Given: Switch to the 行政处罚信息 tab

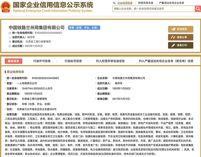Looking at the screenshot, I should pos(73,61).
